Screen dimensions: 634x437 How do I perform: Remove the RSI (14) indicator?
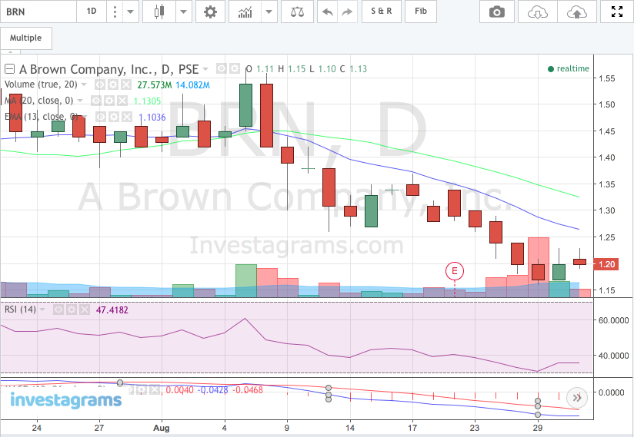(x=85, y=310)
